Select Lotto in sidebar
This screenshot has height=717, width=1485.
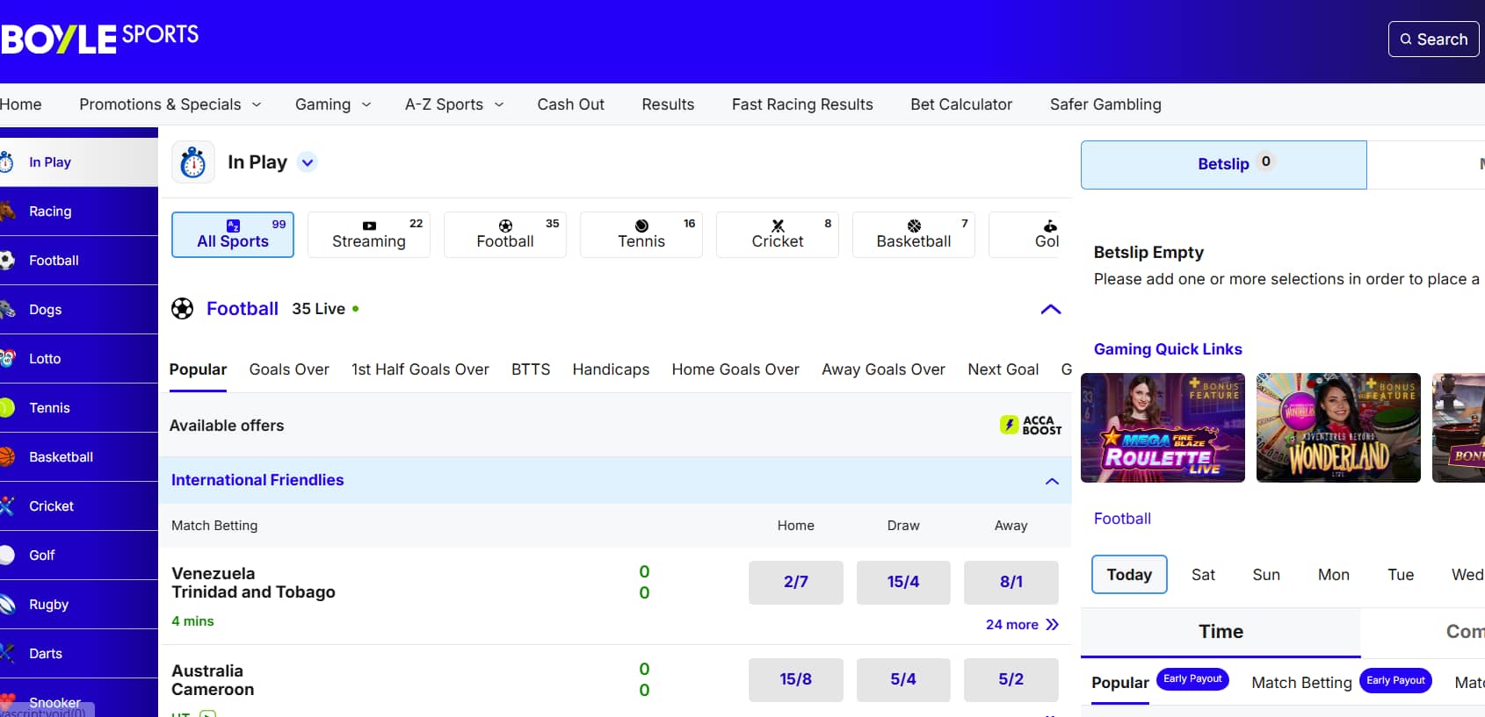79,359
